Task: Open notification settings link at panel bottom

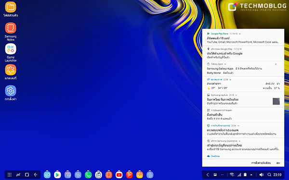Action: tap(261, 163)
